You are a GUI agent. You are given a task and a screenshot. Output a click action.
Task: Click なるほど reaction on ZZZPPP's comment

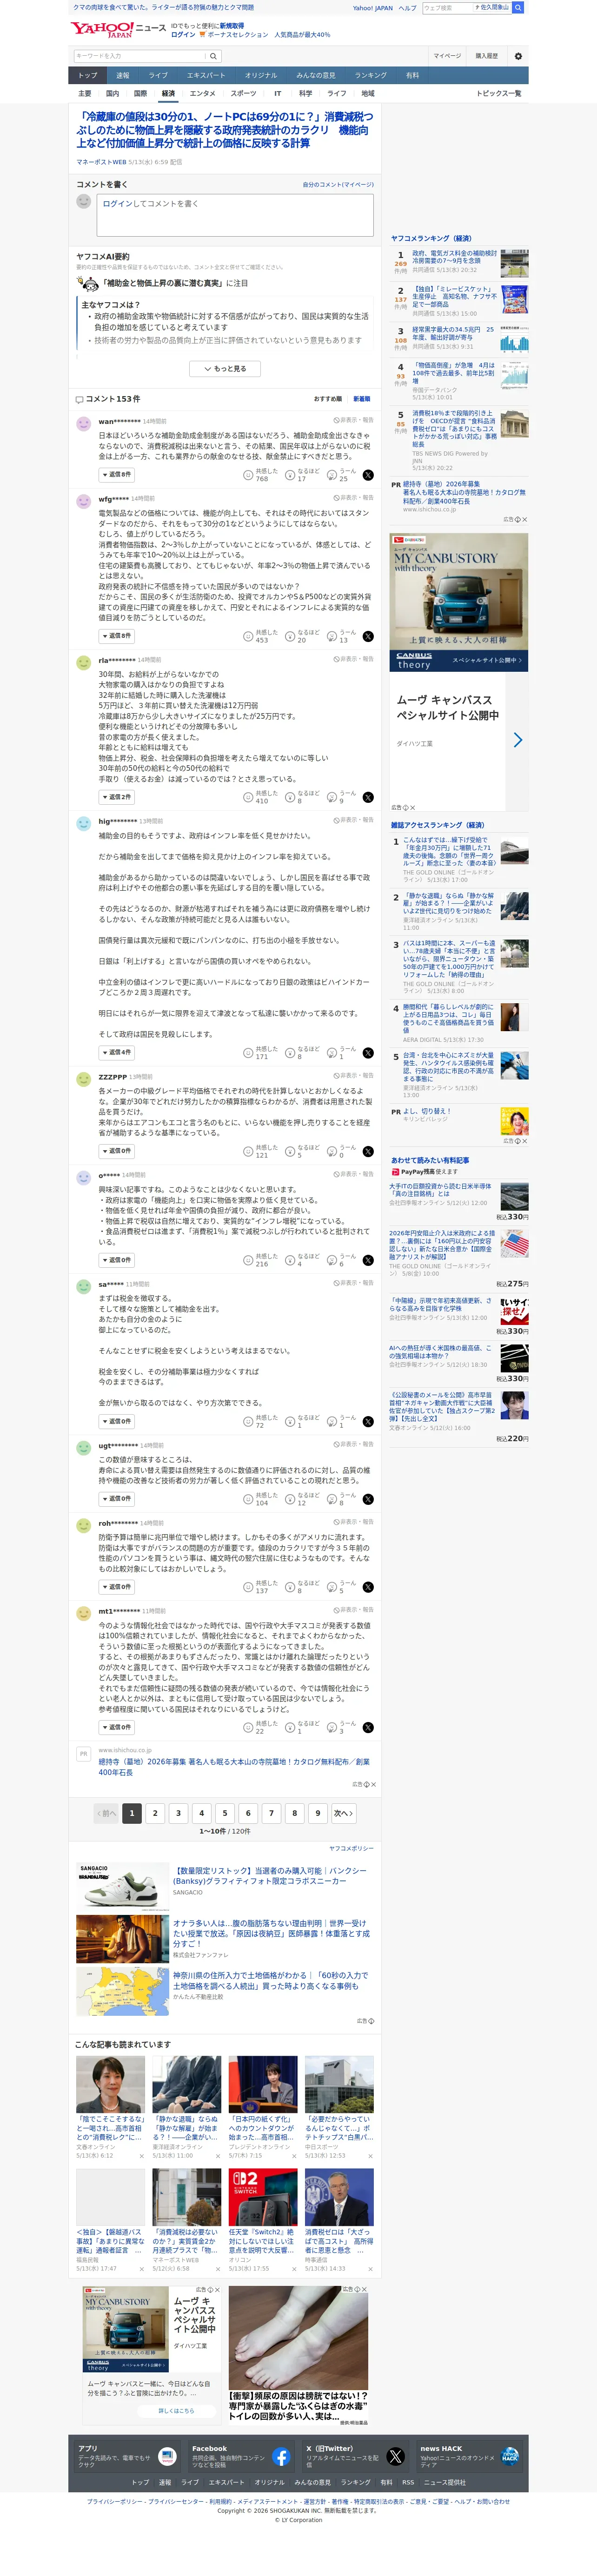290,1151
